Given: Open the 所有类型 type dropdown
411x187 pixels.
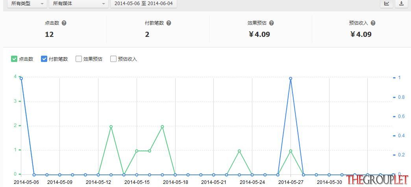Looking at the screenshot, I should point(27,4).
